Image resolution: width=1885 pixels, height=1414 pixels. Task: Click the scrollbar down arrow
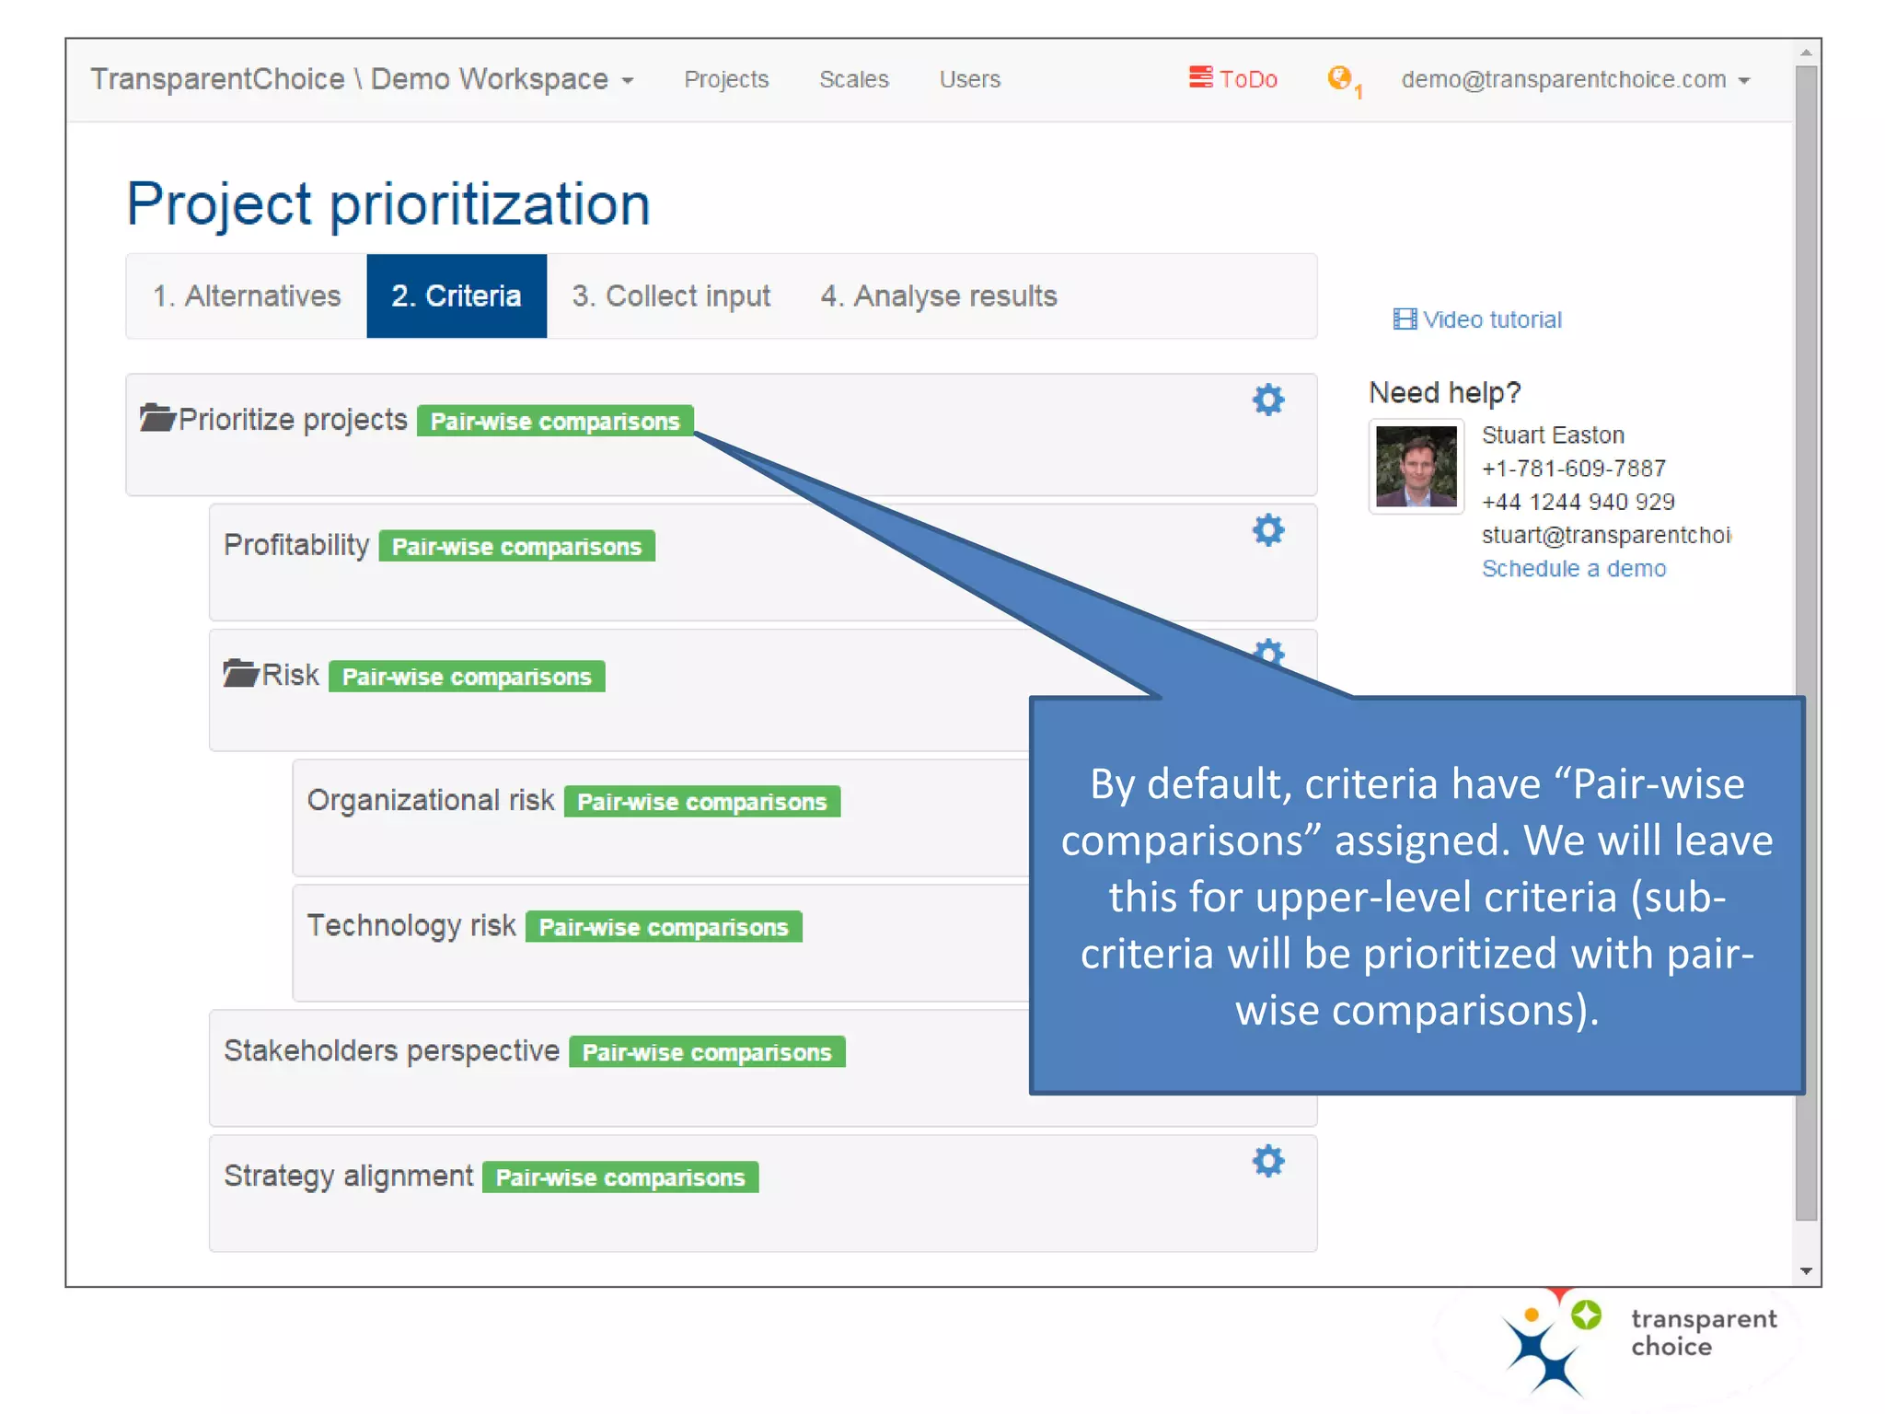[x=1806, y=1271]
